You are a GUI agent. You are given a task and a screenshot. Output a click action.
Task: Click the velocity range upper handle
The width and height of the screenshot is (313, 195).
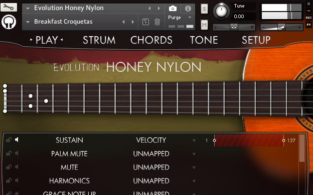pyautogui.click(x=283, y=140)
